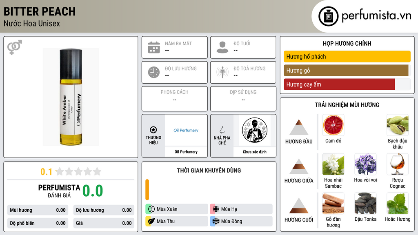Image resolution: width=418 pixels, height=235 pixels.
Task: Click the Hương giữa pyramid icon
Action: click(299, 166)
